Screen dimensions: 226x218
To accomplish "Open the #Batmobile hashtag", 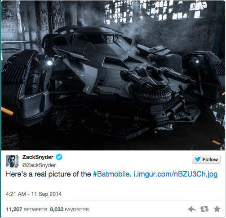I will click(111, 174).
